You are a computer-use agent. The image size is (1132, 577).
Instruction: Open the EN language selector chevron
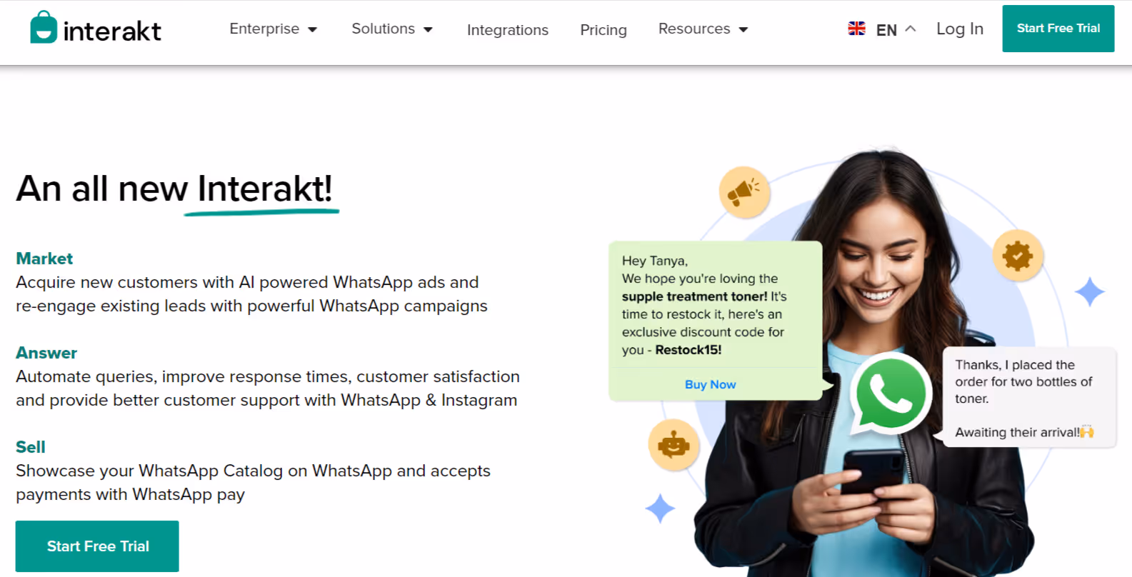911,29
